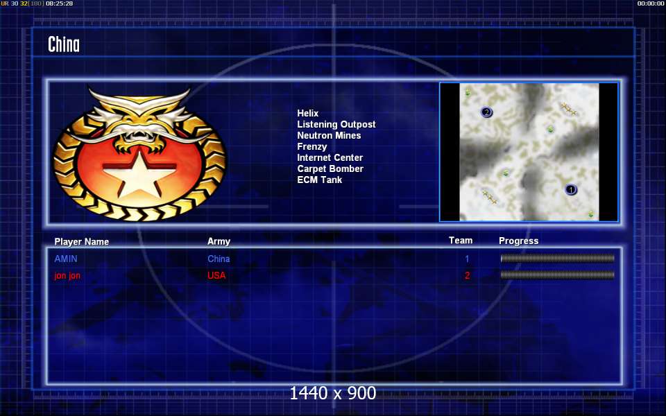This screenshot has height=416, width=666.
Task: Click the Helix unit entry
Action: (x=308, y=113)
